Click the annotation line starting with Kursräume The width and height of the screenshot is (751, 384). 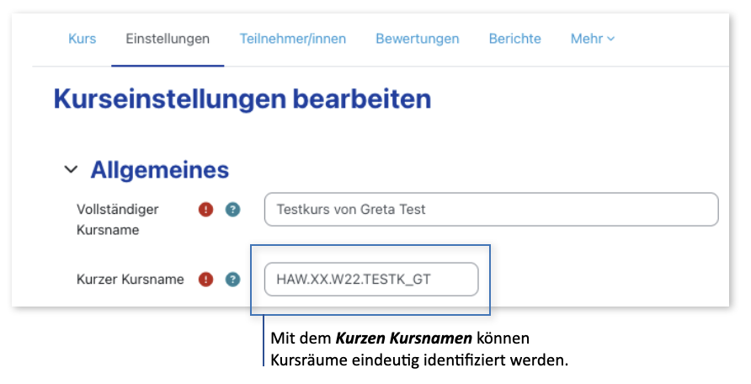[x=419, y=360]
